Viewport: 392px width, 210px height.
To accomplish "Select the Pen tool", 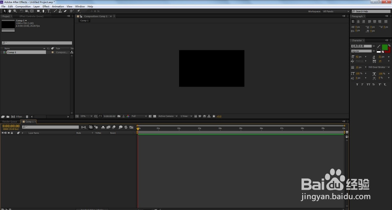I will [x=44, y=11].
